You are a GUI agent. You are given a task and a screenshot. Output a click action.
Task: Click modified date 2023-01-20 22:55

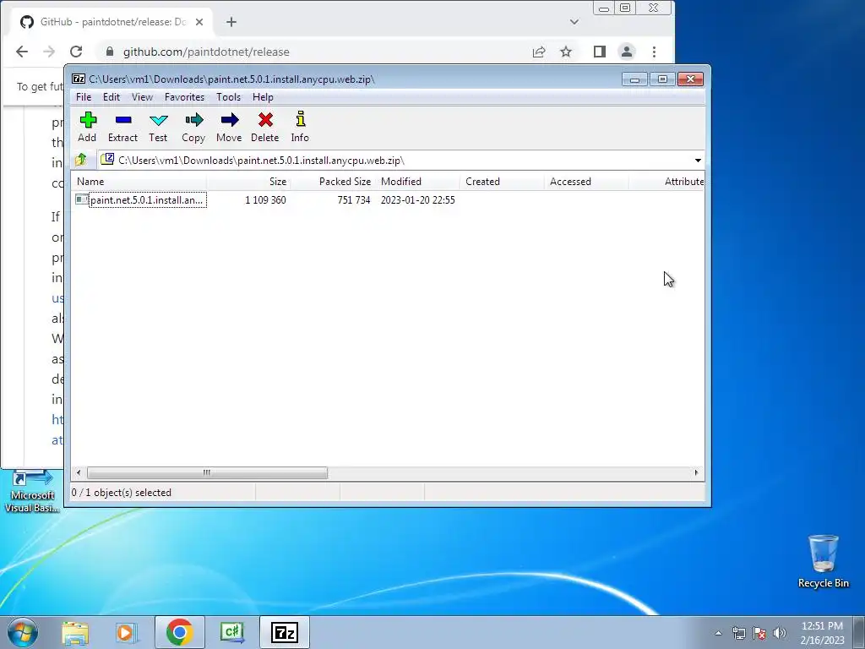417,199
